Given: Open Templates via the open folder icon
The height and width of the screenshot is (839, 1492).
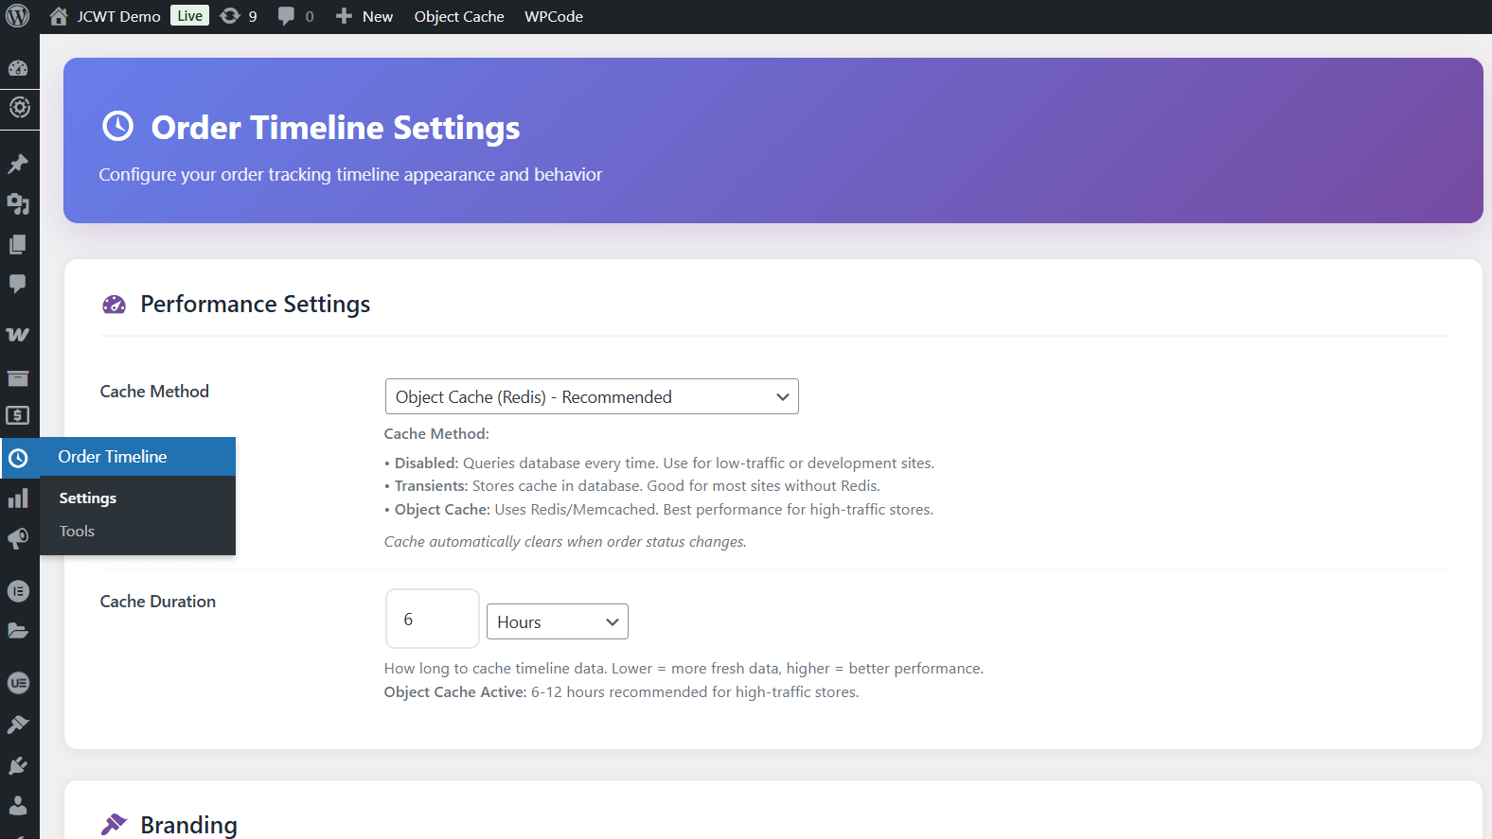Looking at the screenshot, I should coord(18,631).
